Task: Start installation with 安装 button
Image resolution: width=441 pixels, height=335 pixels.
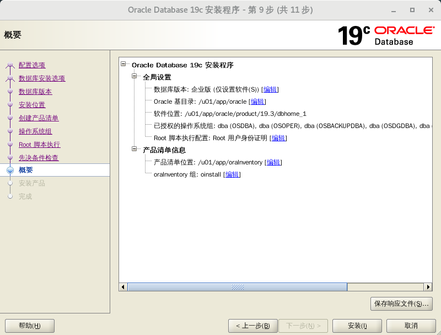Action: (357, 326)
